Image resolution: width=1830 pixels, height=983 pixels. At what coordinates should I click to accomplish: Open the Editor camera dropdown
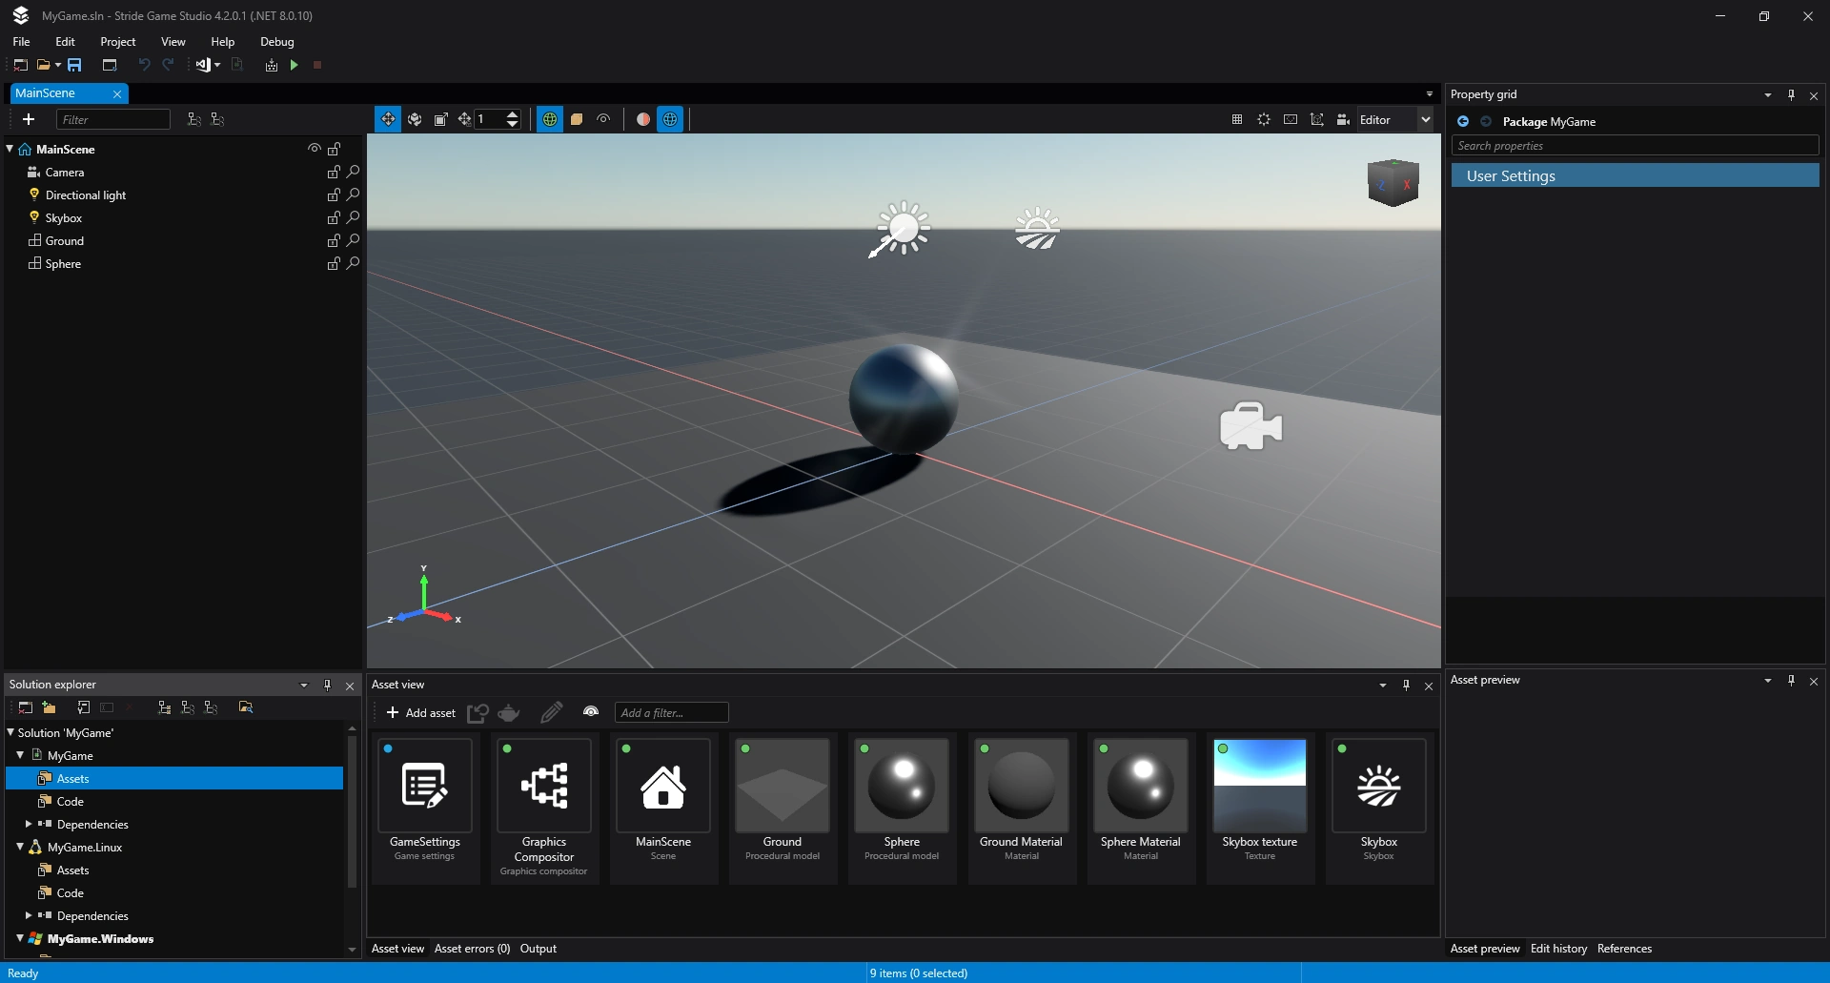[1425, 119]
